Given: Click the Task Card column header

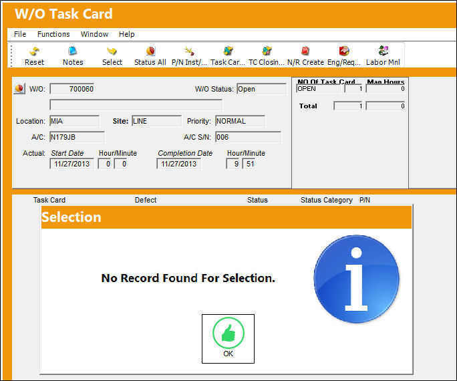Looking at the screenshot, I should [x=49, y=200].
